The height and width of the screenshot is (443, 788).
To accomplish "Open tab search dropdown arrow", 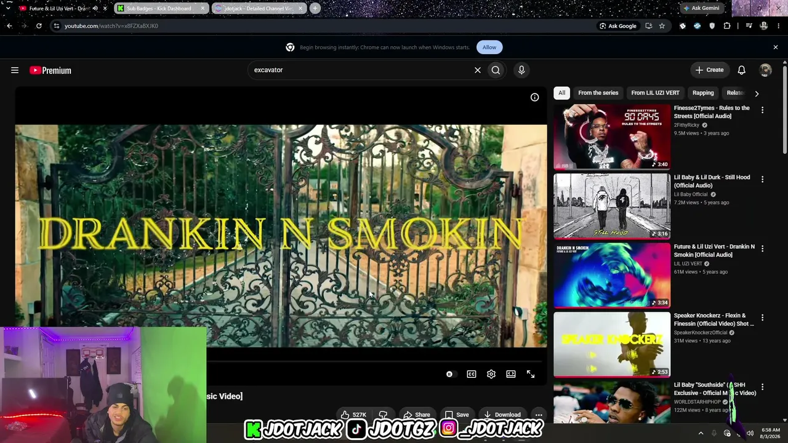I will (8, 9).
